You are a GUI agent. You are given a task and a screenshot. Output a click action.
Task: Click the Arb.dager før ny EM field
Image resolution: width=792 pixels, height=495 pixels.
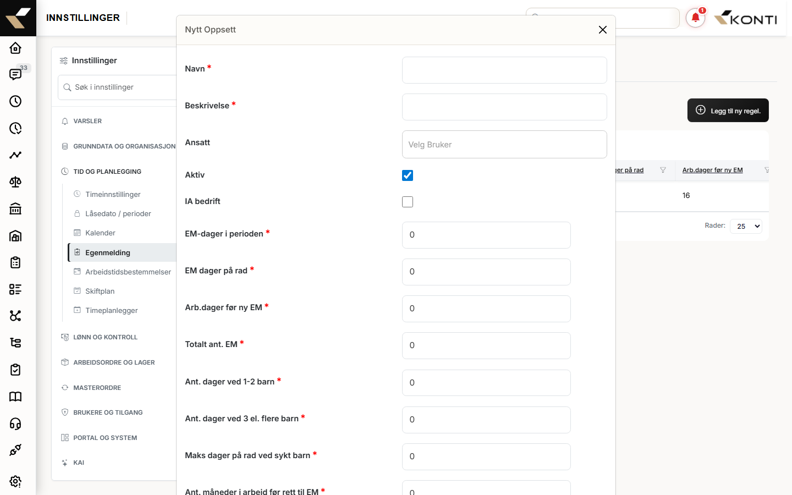click(486, 309)
